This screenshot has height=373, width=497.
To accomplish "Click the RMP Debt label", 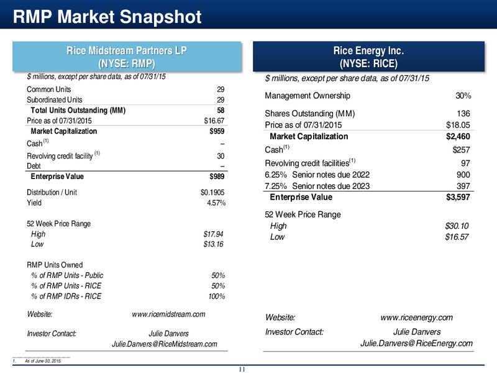I will point(34,166).
